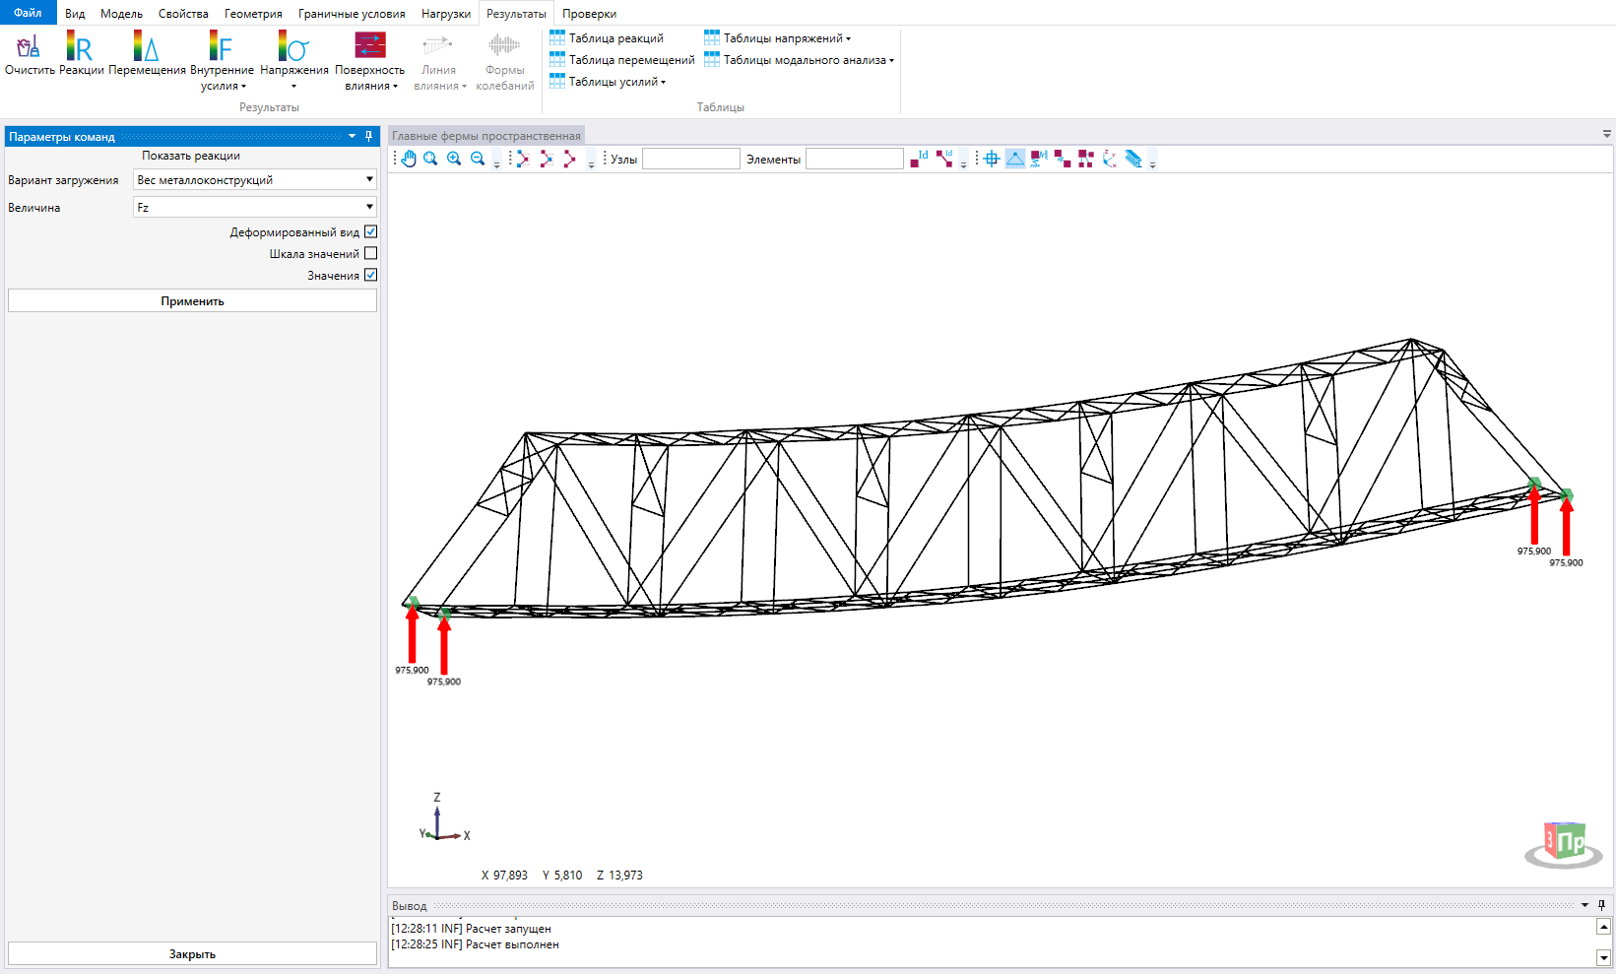Image resolution: width=1616 pixels, height=974 pixels.
Task: Click the local axes display icon
Action: click(1110, 159)
